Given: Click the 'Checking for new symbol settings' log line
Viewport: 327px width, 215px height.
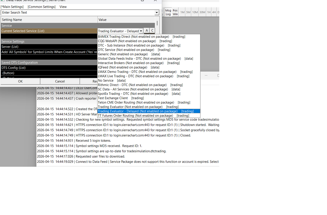Looking at the screenshot, I should pyautogui.click(x=128, y=119).
